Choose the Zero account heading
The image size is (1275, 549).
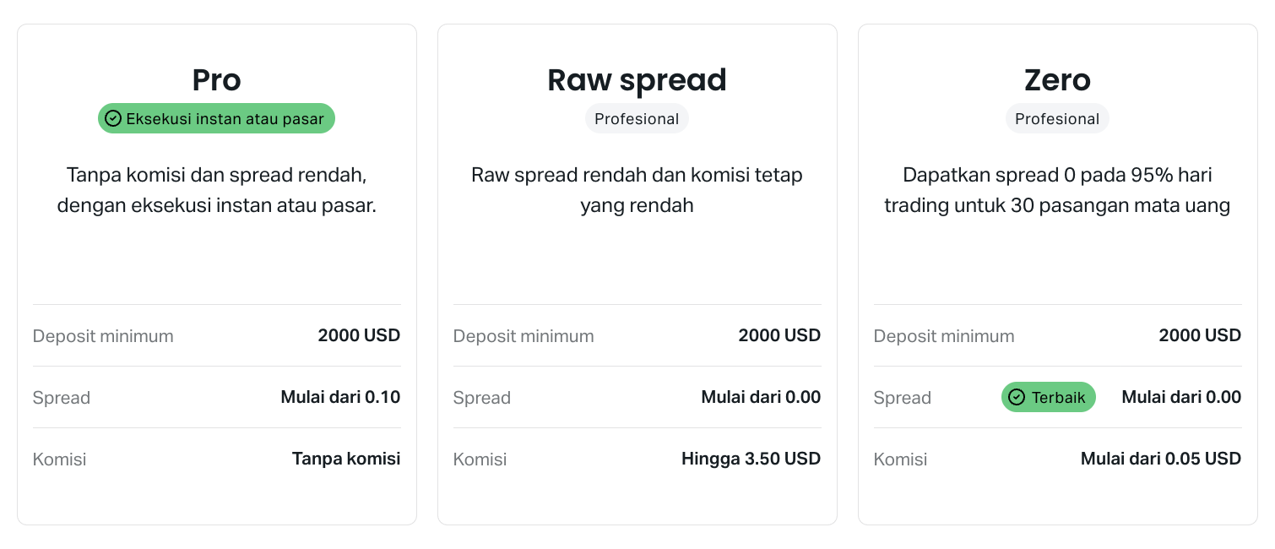1057,80
